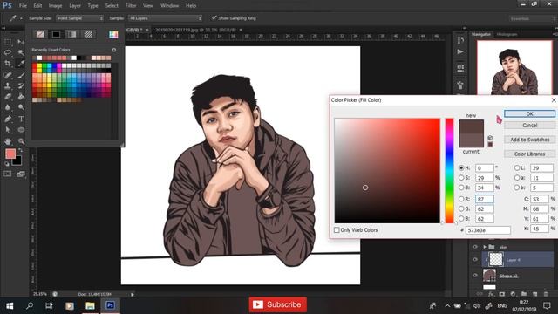Screen dimensions: 558x314
Task: Open the Window menu
Action: pos(169,6)
